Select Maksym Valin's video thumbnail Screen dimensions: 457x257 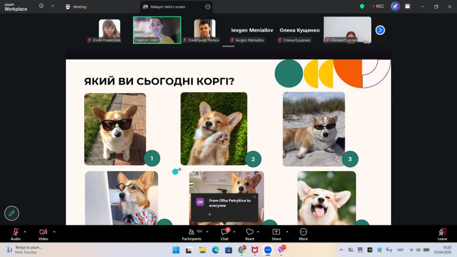click(157, 30)
